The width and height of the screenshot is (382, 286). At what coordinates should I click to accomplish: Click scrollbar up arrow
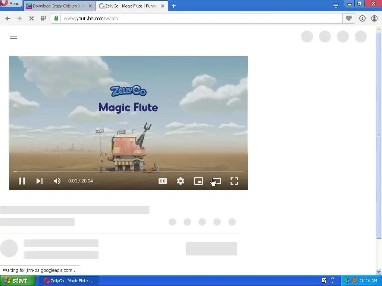pyautogui.click(x=379, y=29)
